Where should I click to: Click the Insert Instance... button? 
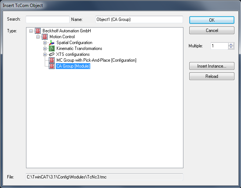tap(212, 66)
